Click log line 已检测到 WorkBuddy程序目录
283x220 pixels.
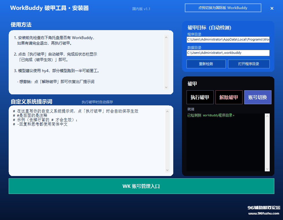[211, 115]
